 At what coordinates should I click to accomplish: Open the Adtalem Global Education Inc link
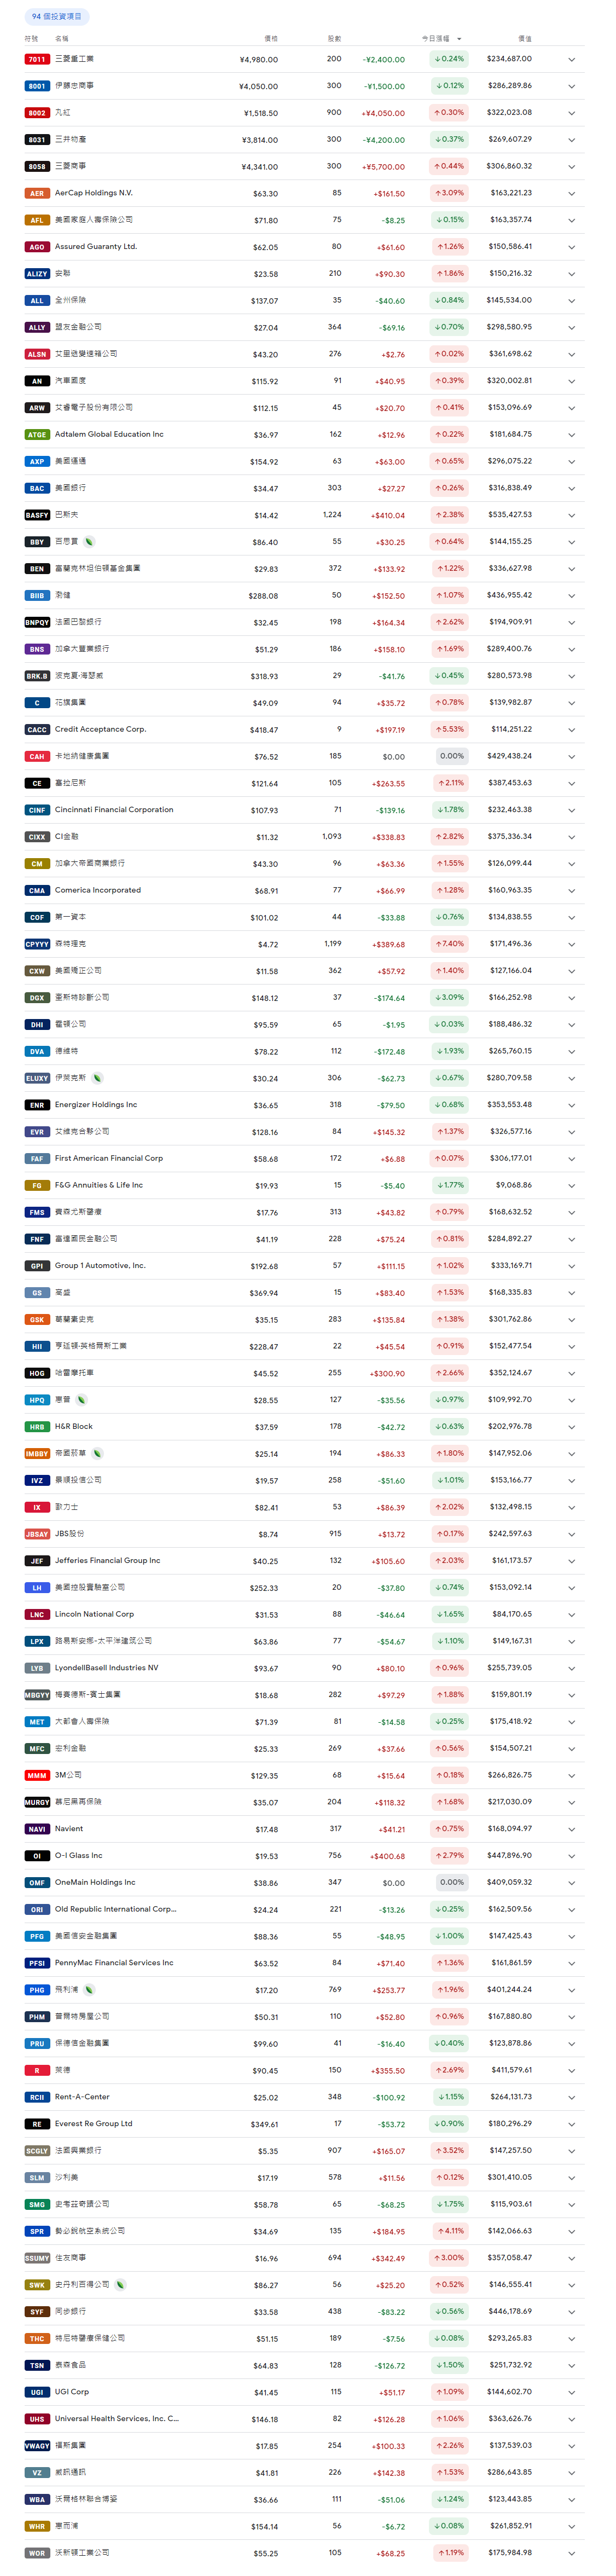[109, 435]
